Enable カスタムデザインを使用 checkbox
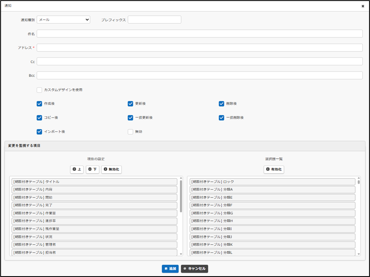This screenshot has width=370, height=277. click(x=40, y=90)
